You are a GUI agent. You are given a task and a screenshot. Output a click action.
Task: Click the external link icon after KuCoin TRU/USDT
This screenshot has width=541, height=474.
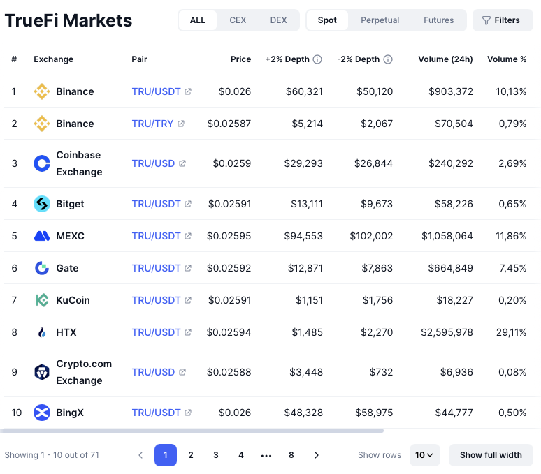tap(188, 300)
